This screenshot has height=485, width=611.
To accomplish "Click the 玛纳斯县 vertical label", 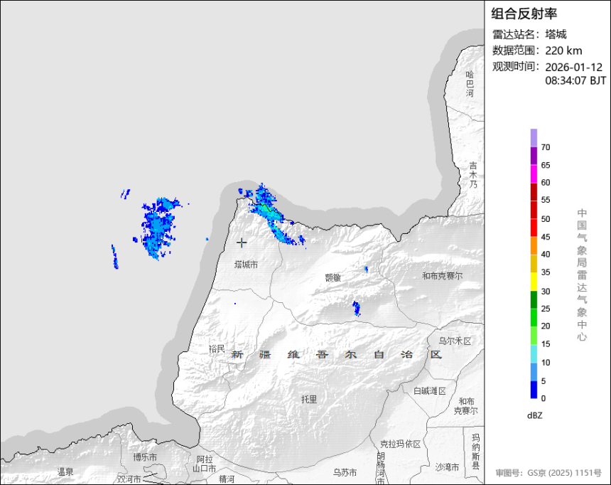I will 475,452.
